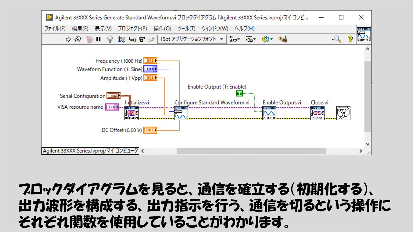Screen dimensions: 413x232
Task: Open the プロジェクト(P) menu
Action: click(x=132, y=29)
